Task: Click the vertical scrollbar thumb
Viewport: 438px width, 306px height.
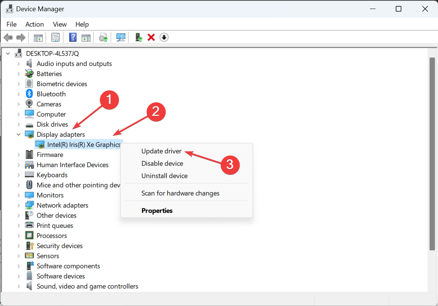Action: click(432, 154)
